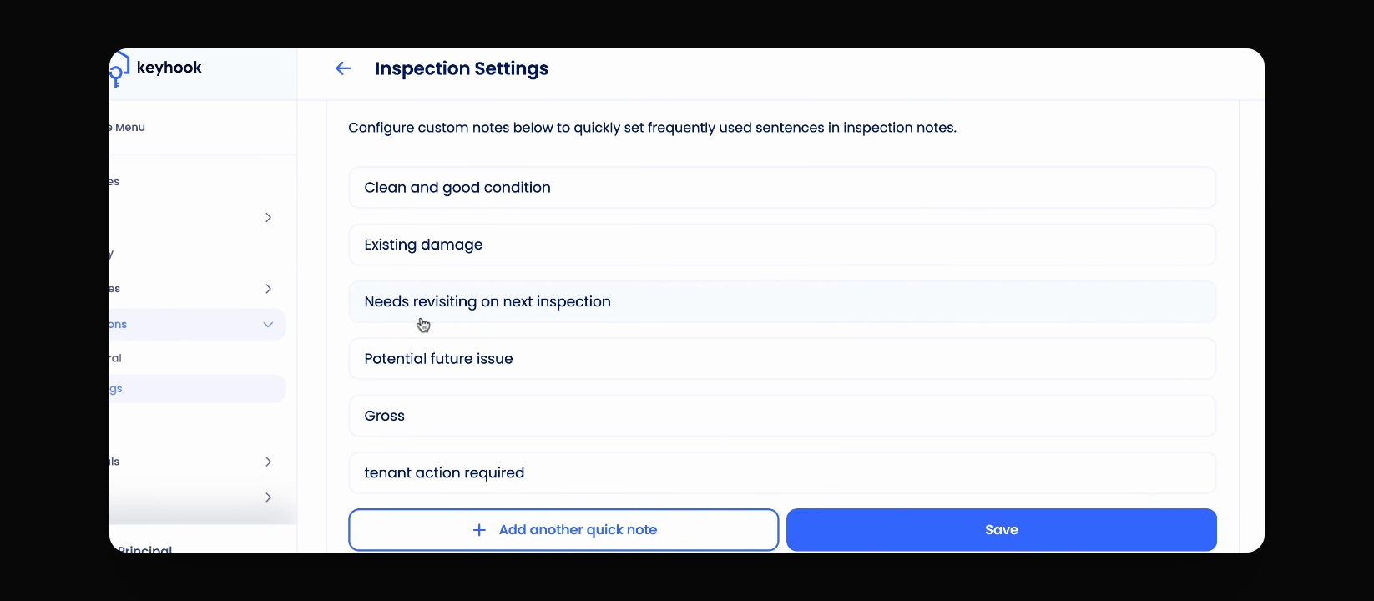Collapse the highlighted sidebar section's down chevron
The width and height of the screenshot is (1374, 601).
coord(268,325)
